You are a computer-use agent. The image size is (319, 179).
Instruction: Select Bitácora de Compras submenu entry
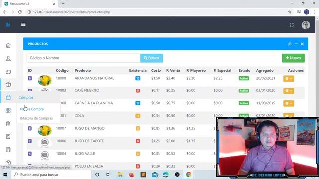click(36, 118)
